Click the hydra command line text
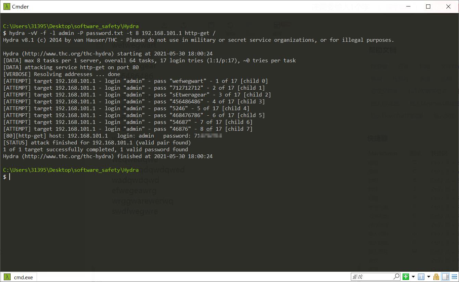The height and width of the screenshot is (282, 459). coord(112,33)
